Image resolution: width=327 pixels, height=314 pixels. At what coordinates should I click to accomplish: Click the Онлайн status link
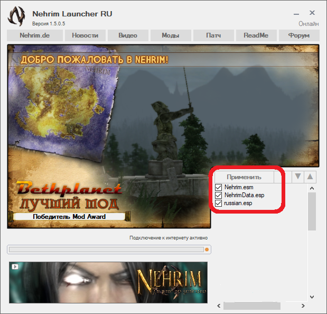point(309,24)
